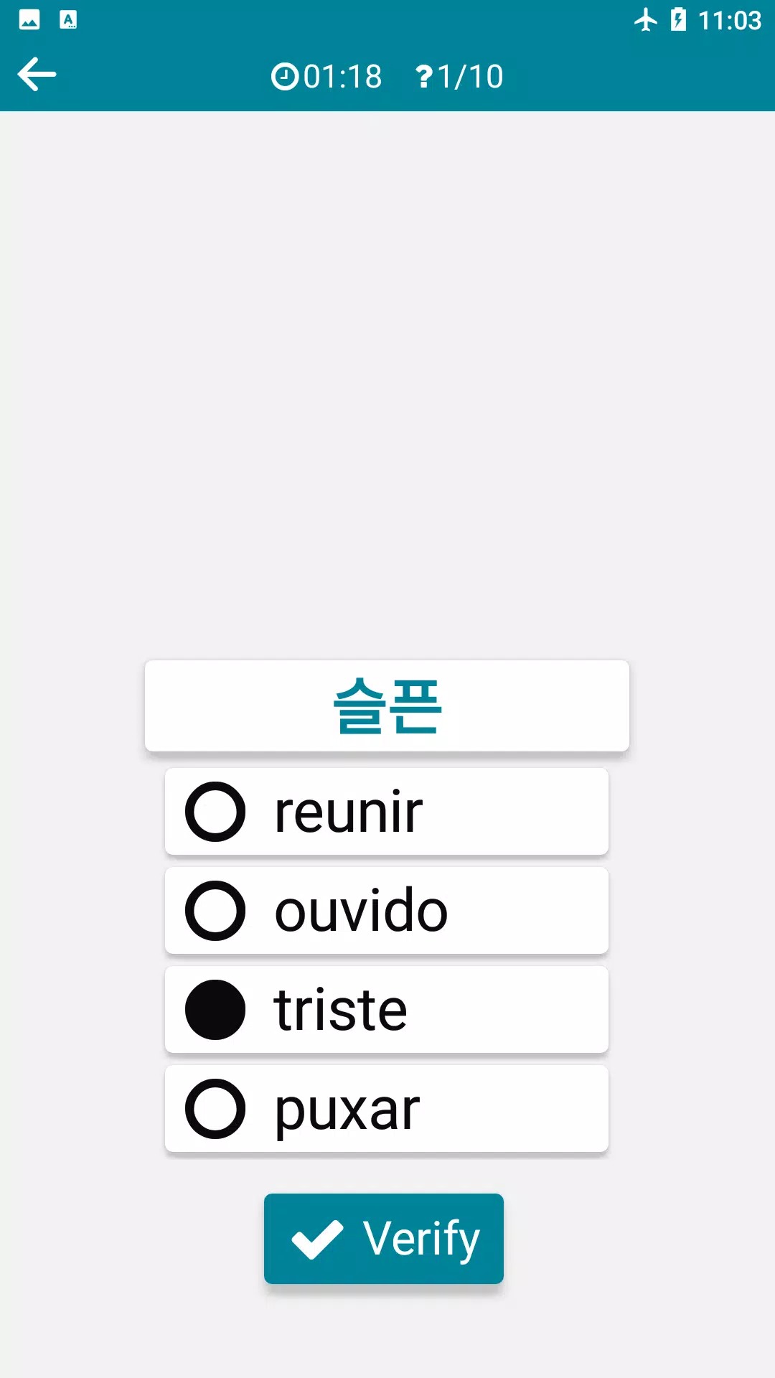The height and width of the screenshot is (1378, 775).
Task: Tap the back arrow icon
Action: (37, 75)
